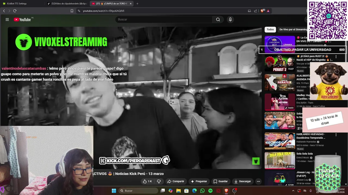The image size is (348, 195).
Task: Close the ¡CUMPLE de un TORO tab
Action: (x=131, y=4)
